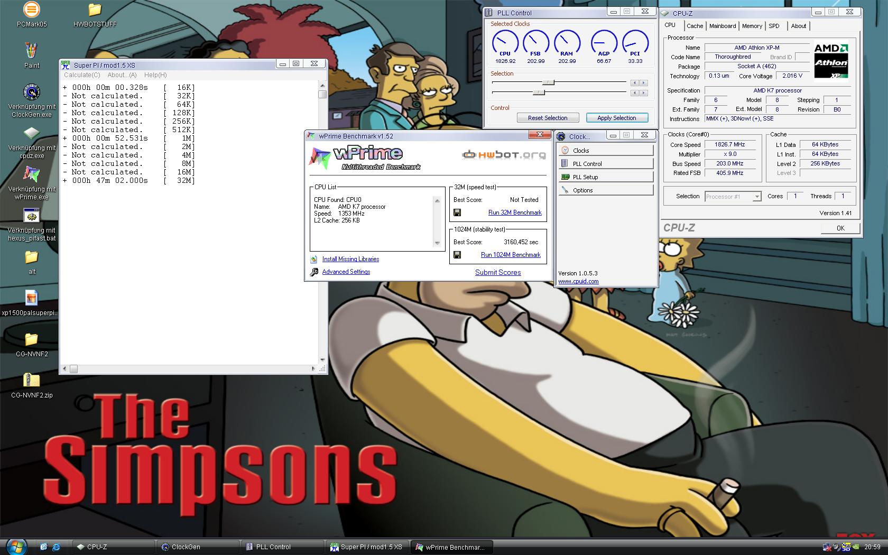Click the Super PI vertical scrollbar up arrow

tap(322, 85)
